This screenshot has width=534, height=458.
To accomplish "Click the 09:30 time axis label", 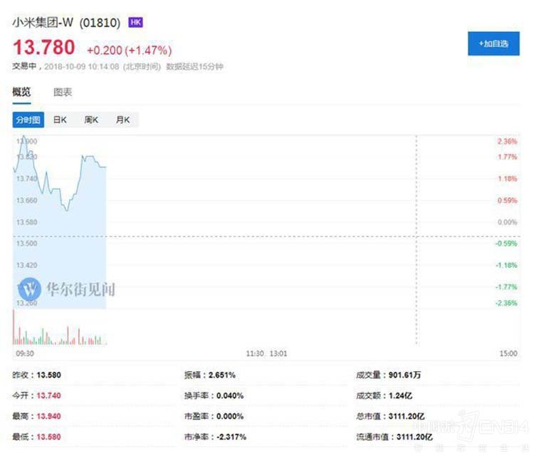I will [x=23, y=353].
